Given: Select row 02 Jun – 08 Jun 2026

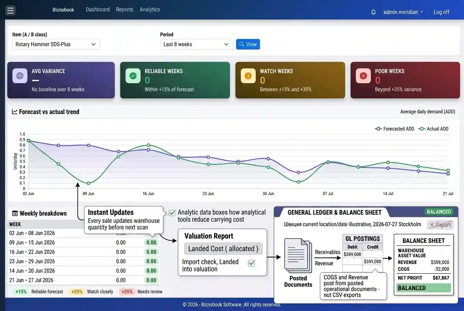Looking at the screenshot, I should (84, 233).
